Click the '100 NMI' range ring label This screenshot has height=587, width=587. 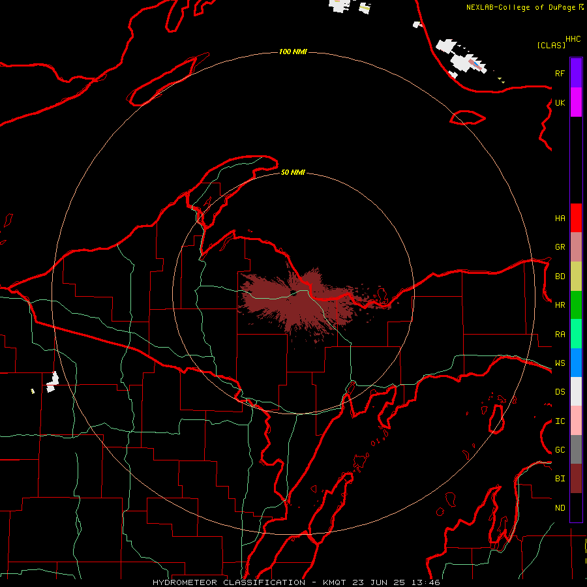point(293,52)
